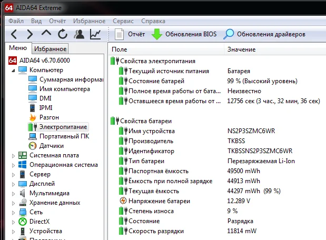Click the IPMI server icon
Viewport: 326px width, 240px height.
click(33, 108)
